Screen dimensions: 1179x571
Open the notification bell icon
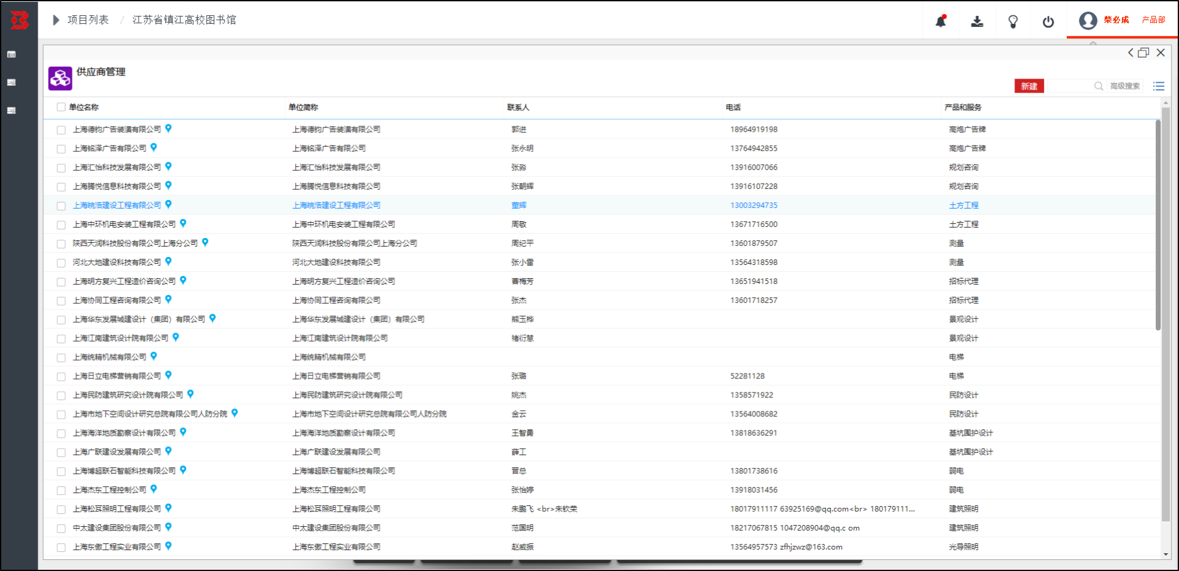(x=941, y=21)
